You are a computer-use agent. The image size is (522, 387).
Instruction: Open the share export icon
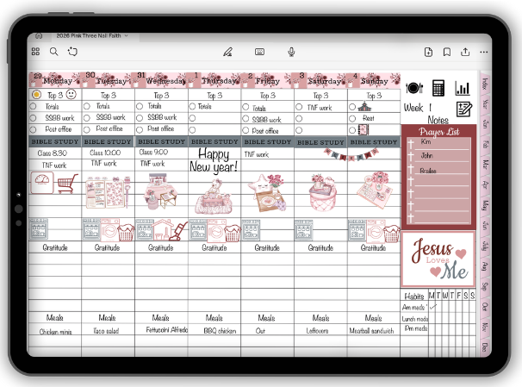[x=465, y=52]
